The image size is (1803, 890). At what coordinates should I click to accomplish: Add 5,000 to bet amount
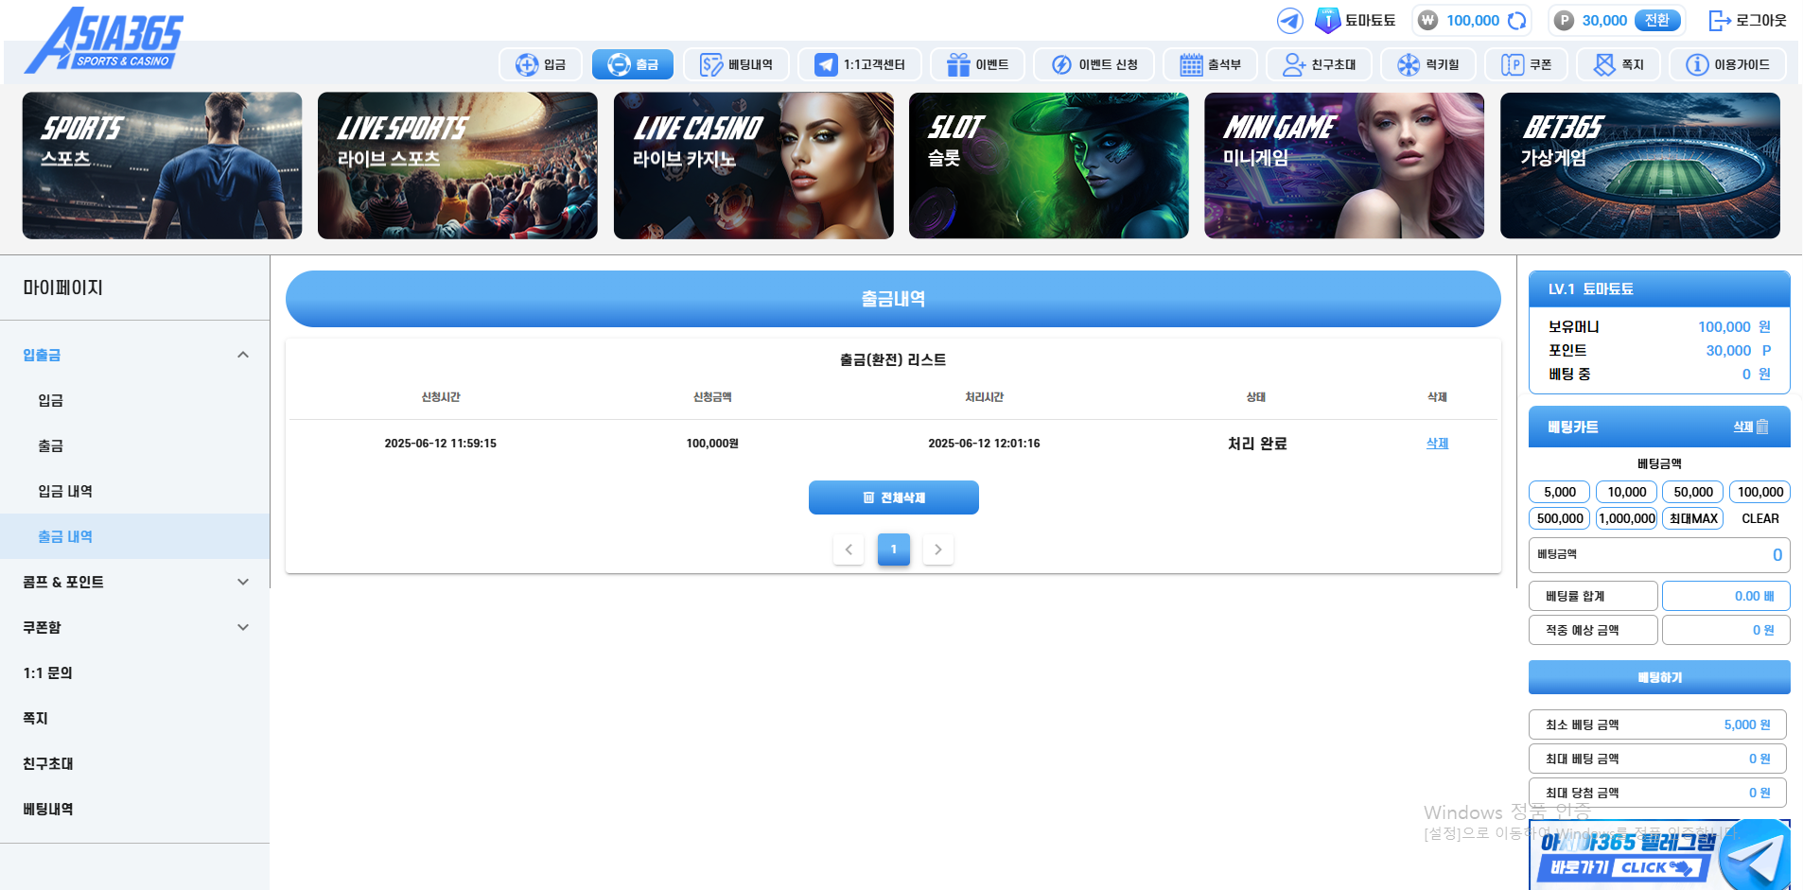pyautogui.click(x=1559, y=492)
